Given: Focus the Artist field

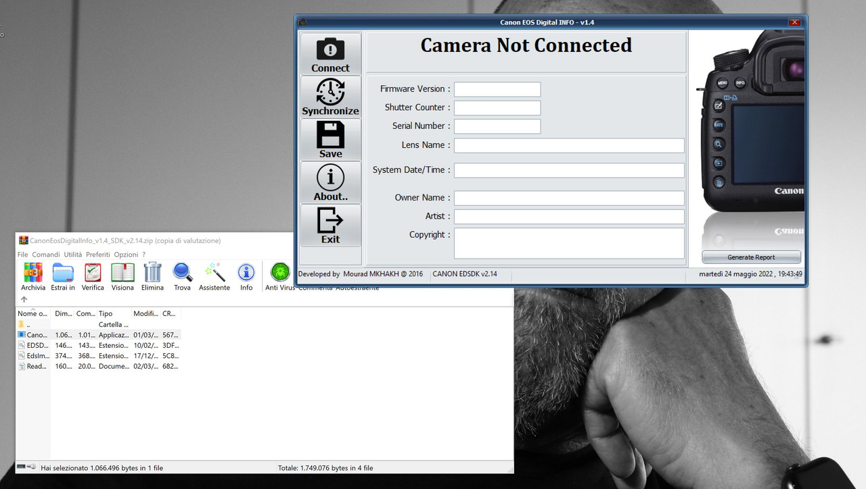Looking at the screenshot, I should pyautogui.click(x=569, y=217).
